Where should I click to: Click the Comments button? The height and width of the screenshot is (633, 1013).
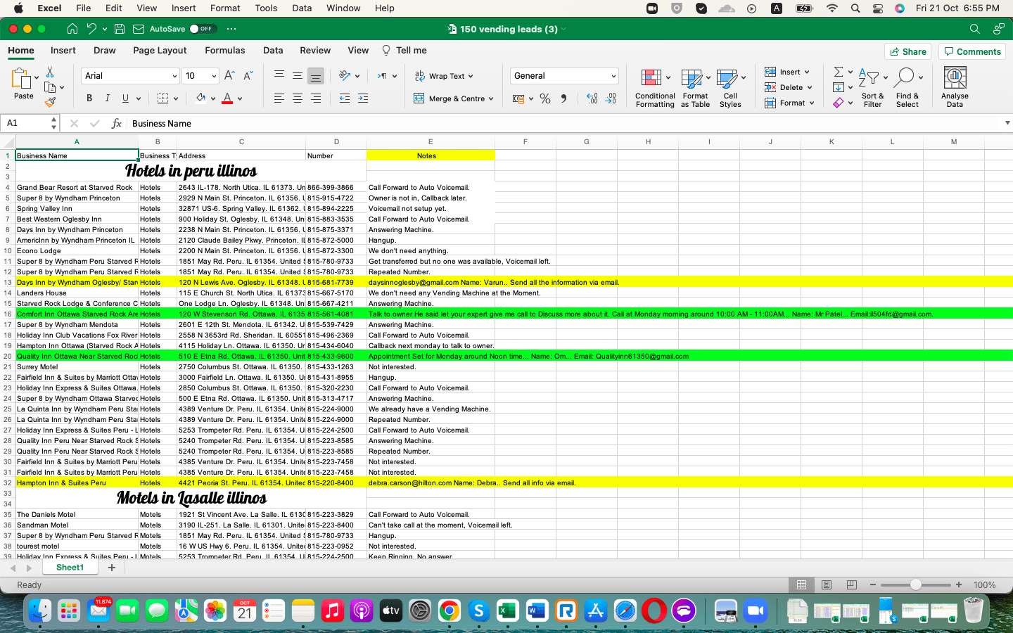[x=971, y=51]
